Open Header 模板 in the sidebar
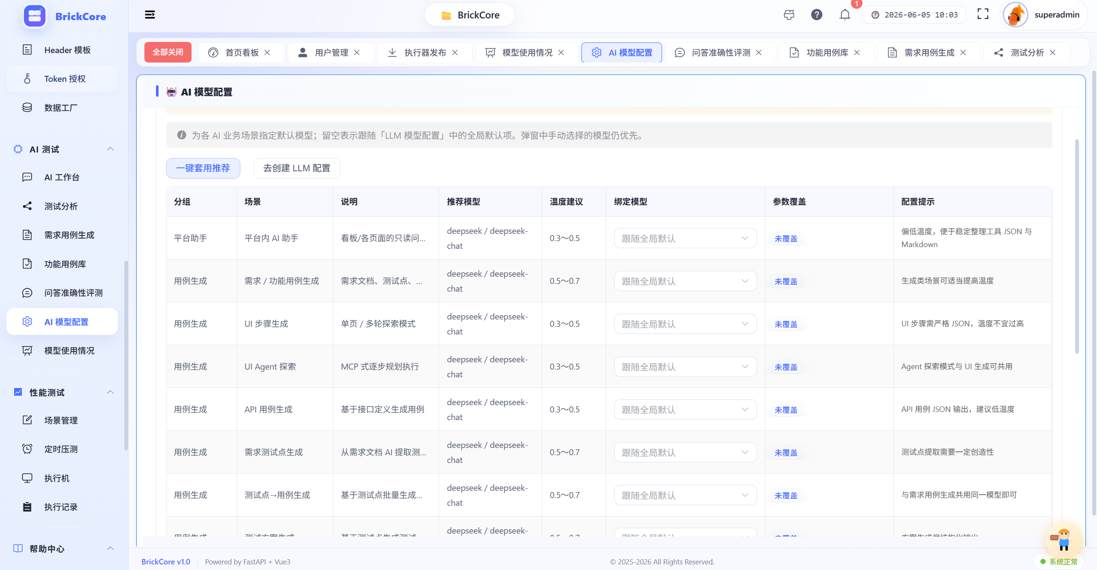 pyautogui.click(x=62, y=50)
